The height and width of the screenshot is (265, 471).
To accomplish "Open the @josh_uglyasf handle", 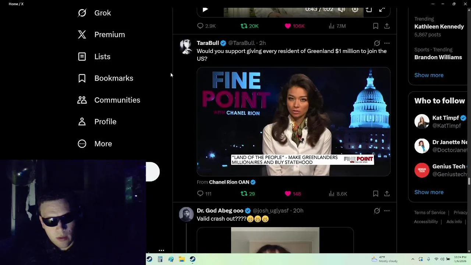I will click(270, 211).
